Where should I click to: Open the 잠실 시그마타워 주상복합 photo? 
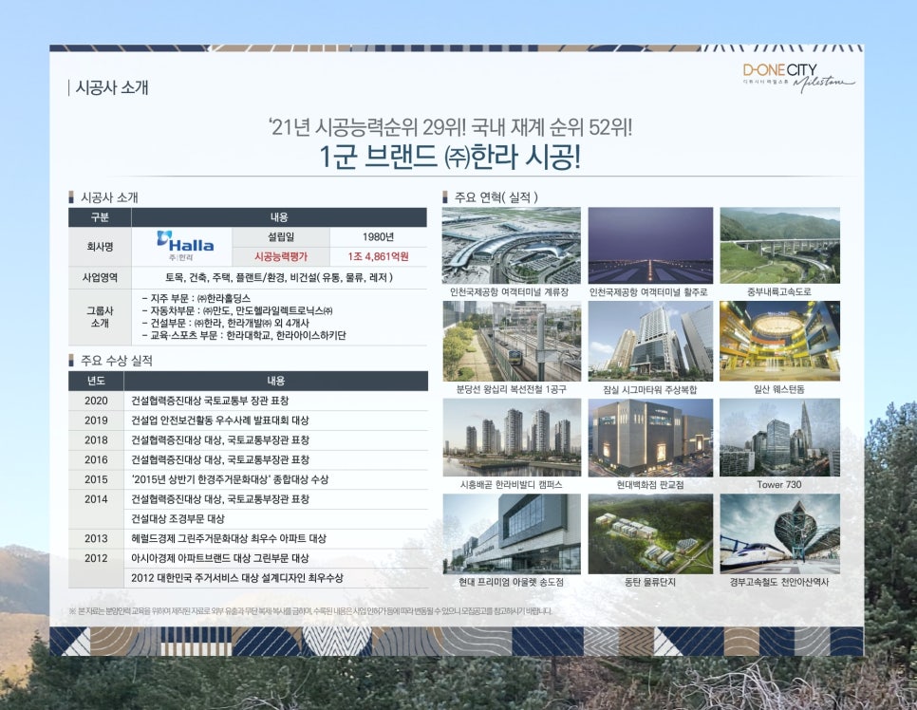tap(650, 341)
